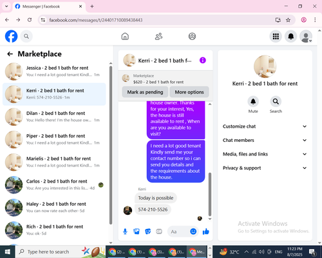
Task: Click the install app icon in the address bar
Action: pos(278,20)
